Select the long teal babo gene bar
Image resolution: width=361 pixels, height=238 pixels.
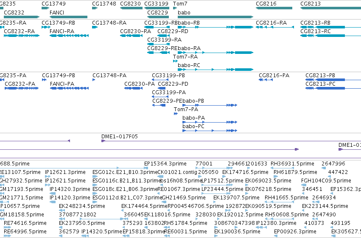coord(215,17)
